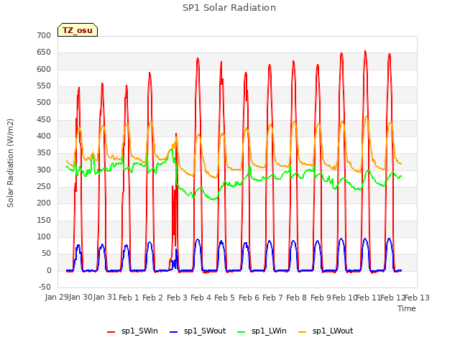The width and height of the screenshot is (460, 345).
Task: Click the blue sp1_SWout legend color marker
Action: tap(174, 332)
